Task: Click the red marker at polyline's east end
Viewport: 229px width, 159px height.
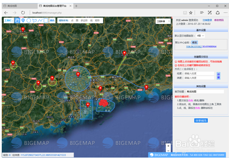Action: click(146, 88)
